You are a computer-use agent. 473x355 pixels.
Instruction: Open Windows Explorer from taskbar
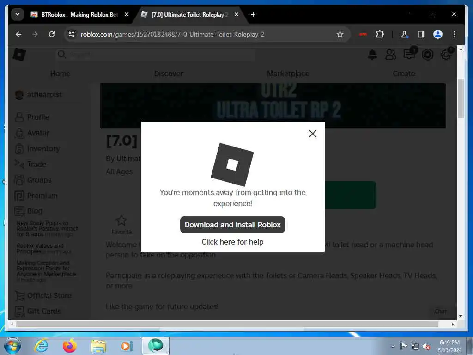coord(98,346)
